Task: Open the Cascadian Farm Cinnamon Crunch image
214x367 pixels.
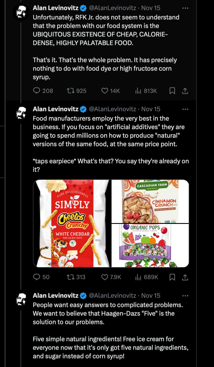Action: (x=150, y=201)
